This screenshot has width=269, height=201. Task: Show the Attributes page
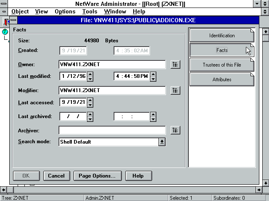click(222, 80)
